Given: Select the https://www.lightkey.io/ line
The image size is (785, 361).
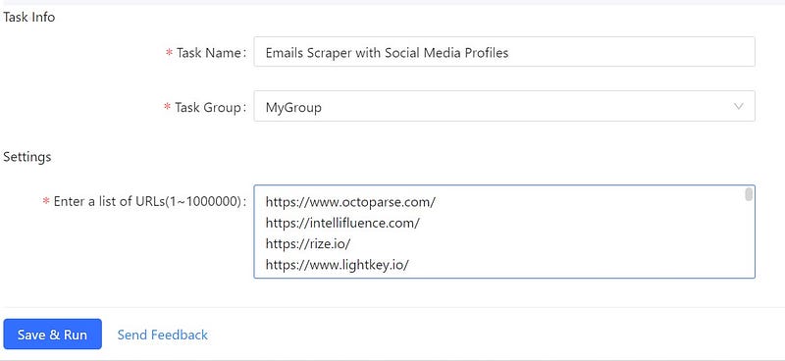Looking at the screenshot, I should pos(338,266).
